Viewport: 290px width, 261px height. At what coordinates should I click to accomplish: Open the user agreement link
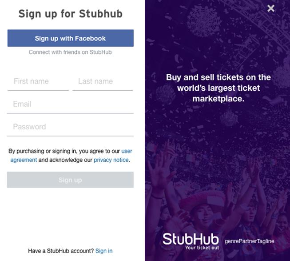click(127, 151)
